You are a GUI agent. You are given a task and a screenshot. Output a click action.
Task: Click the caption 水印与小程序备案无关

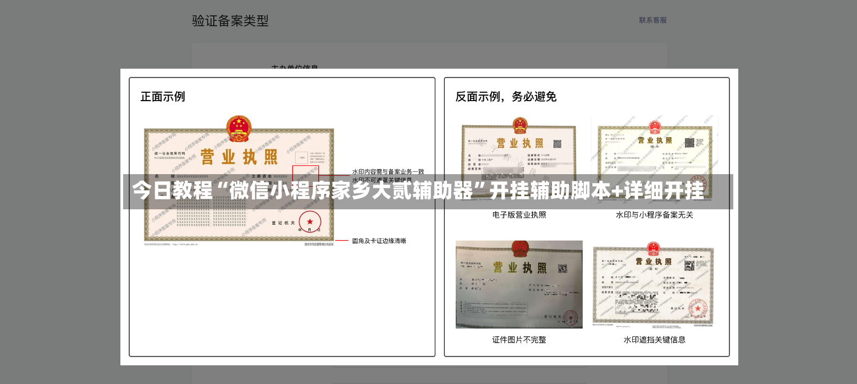pos(654,215)
